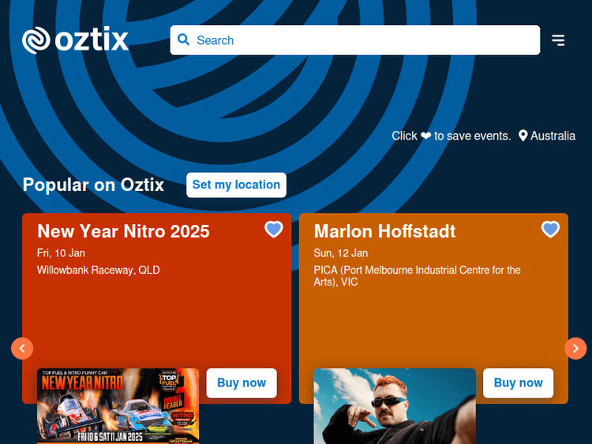Click the Oztix logo
This screenshot has width=592, height=444.
click(76, 39)
